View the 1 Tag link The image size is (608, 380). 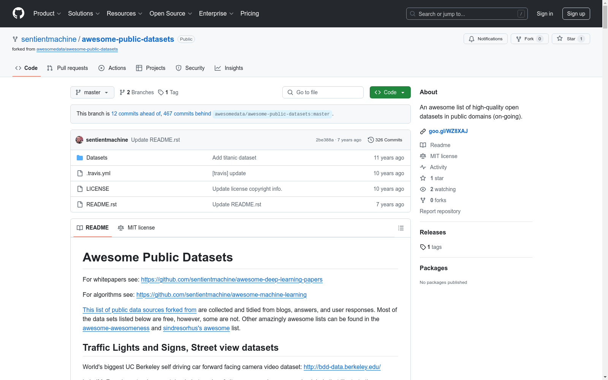(168, 92)
